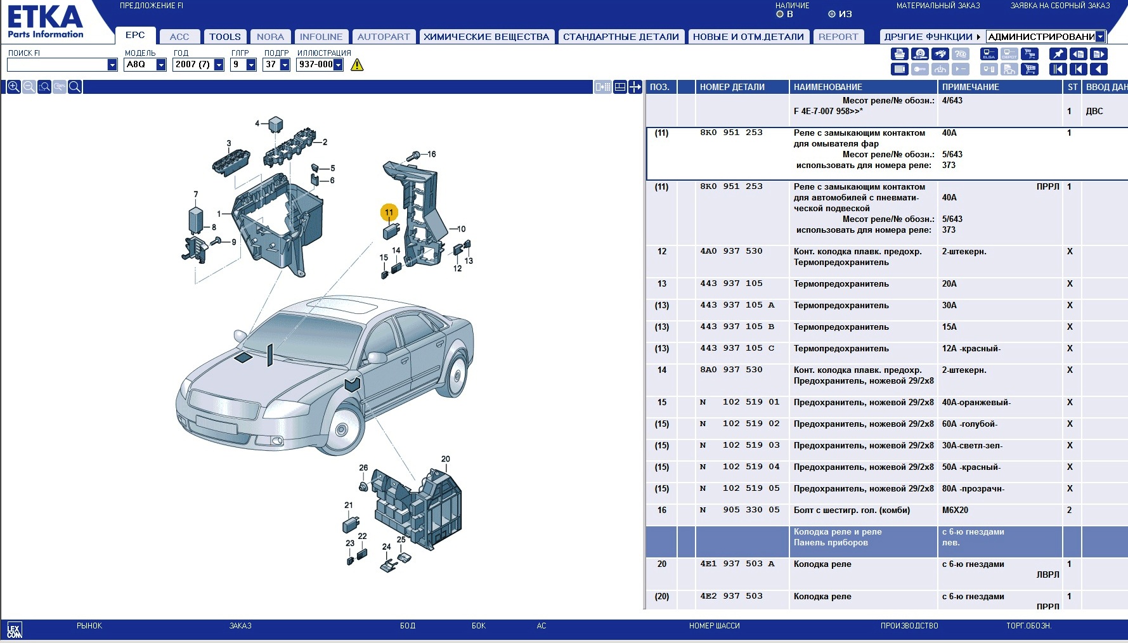Click the pushpin icon
The image size is (1128, 643).
coord(1058,55)
